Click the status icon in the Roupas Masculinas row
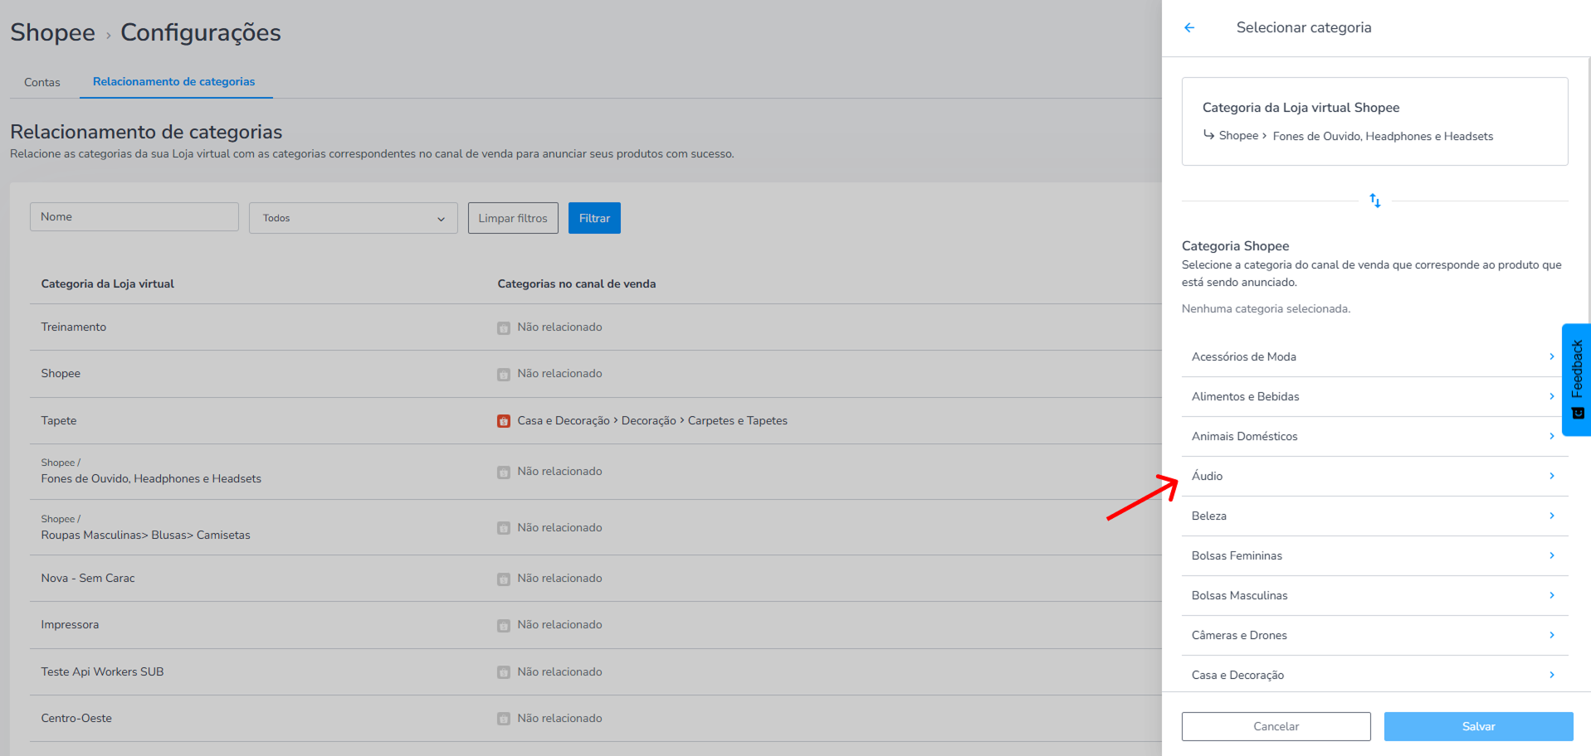Screen dimensions: 1591x756 click(504, 528)
